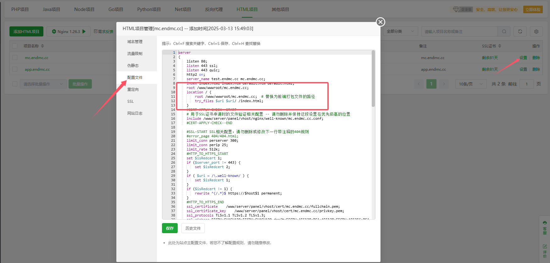Click the green 保存 button
The height and width of the screenshot is (263, 550).
coord(170,228)
